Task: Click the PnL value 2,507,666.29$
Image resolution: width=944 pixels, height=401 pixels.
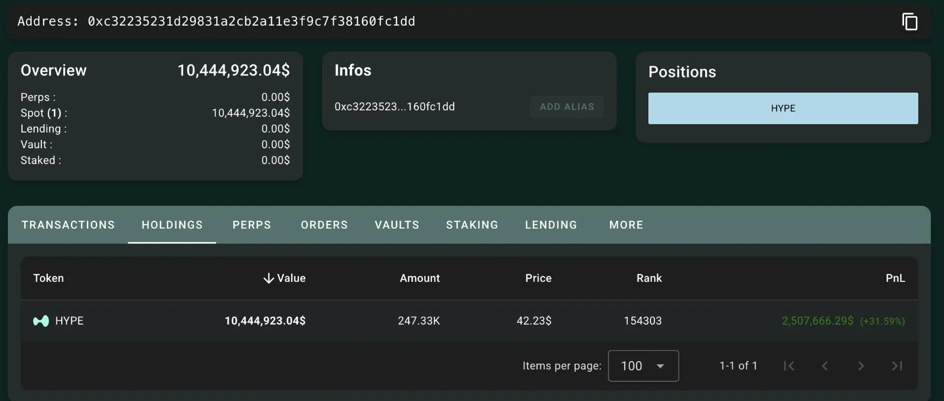Action: coord(818,321)
